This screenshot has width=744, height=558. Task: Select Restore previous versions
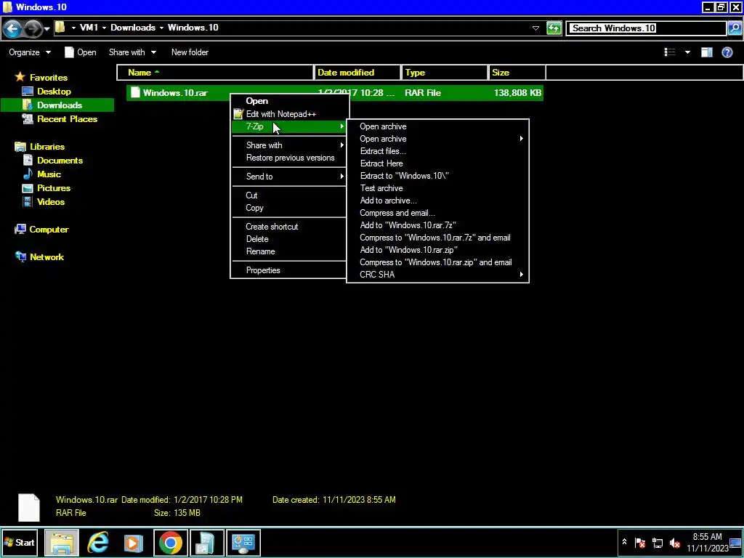click(289, 158)
